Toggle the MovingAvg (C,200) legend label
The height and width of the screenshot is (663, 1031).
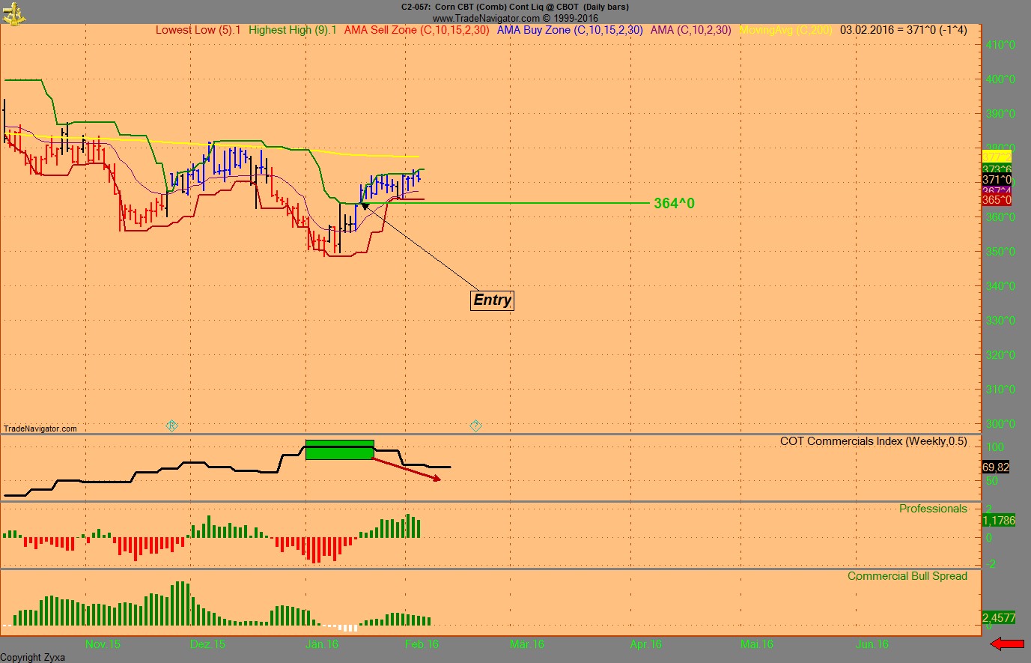[785, 30]
